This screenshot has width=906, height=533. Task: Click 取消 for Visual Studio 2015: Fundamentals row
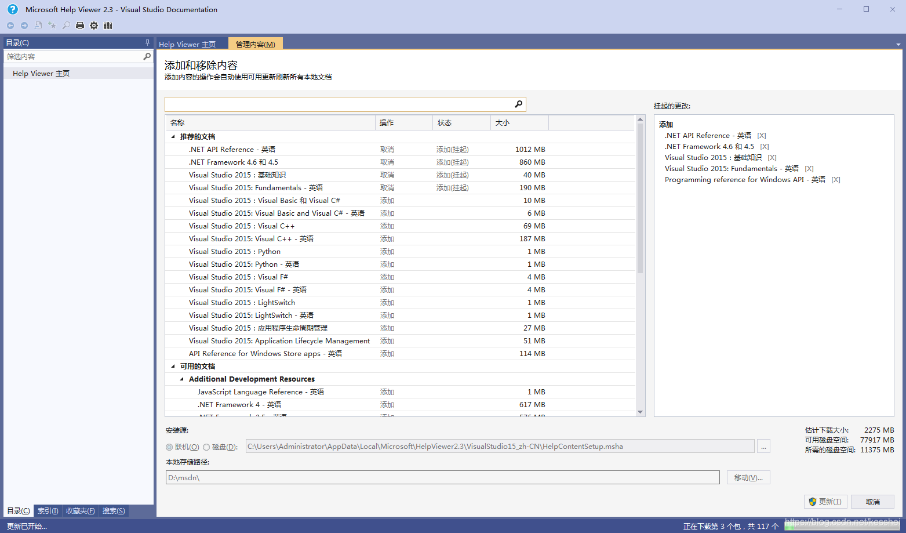[x=387, y=188]
